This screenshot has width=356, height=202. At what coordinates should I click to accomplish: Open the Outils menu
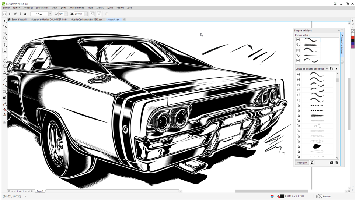(110, 8)
